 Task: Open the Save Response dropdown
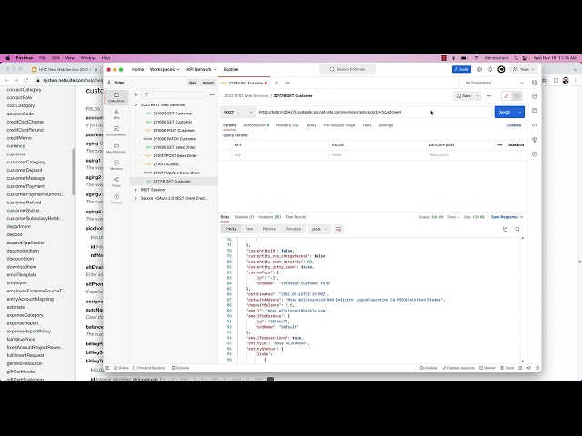click(x=507, y=217)
